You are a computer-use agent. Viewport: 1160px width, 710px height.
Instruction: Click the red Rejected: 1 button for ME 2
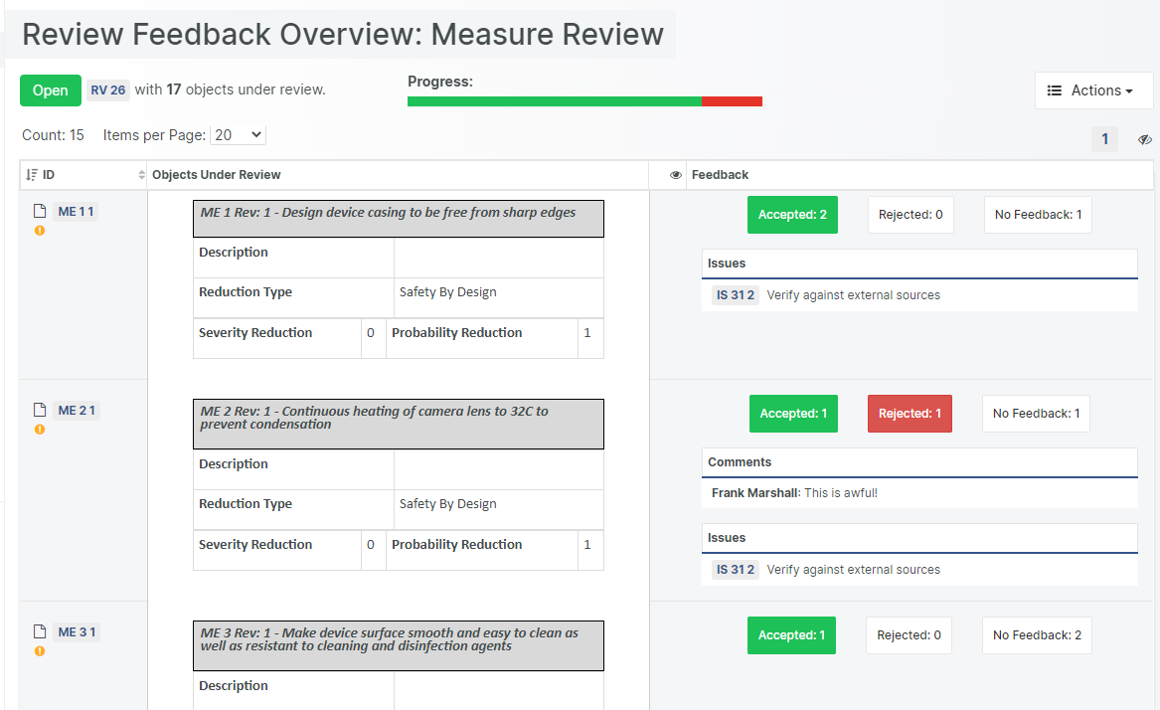tap(909, 414)
